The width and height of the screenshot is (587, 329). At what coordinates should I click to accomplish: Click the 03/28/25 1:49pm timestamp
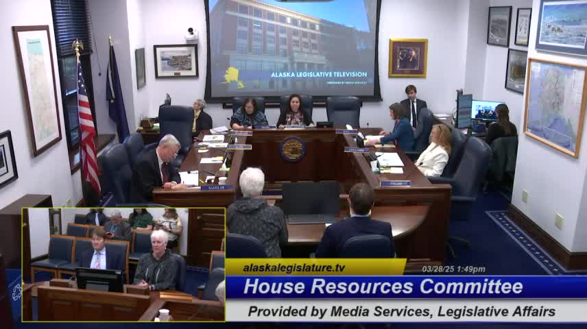click(x=454, y=269)
